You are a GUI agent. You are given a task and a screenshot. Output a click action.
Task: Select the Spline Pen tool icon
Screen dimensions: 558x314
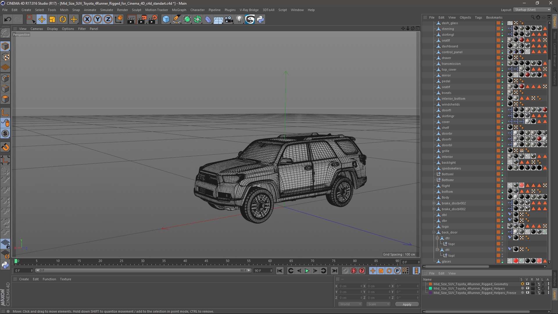point(176,19)
